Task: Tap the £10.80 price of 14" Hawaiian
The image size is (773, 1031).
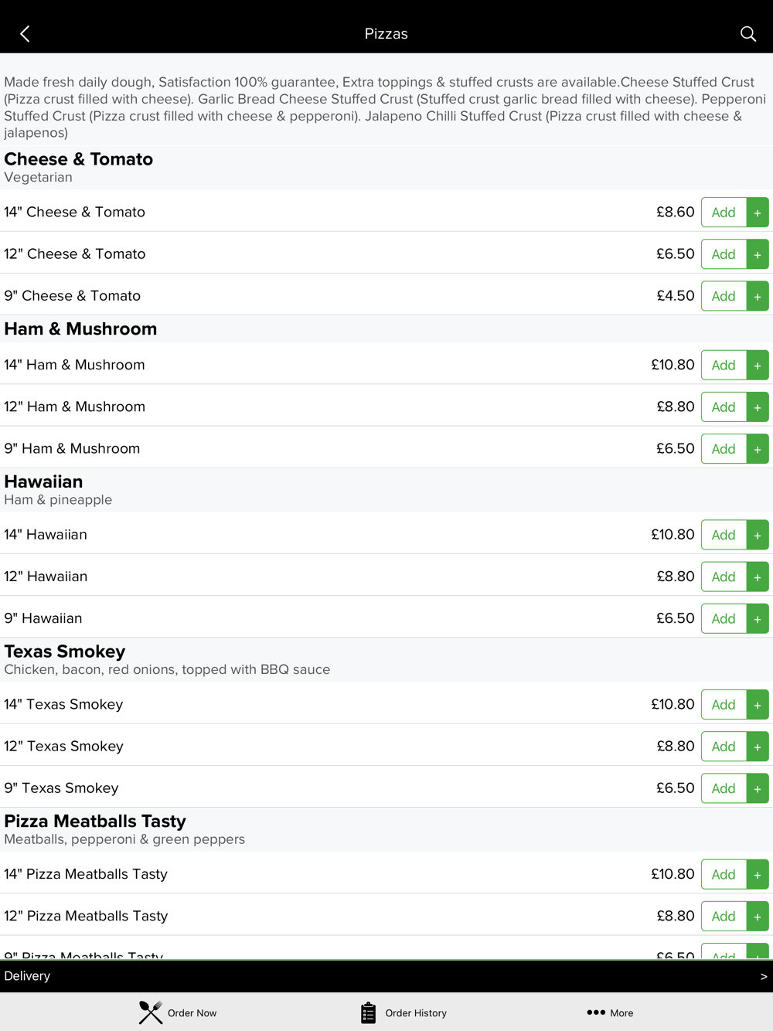Action: click(x=673, y=534)
